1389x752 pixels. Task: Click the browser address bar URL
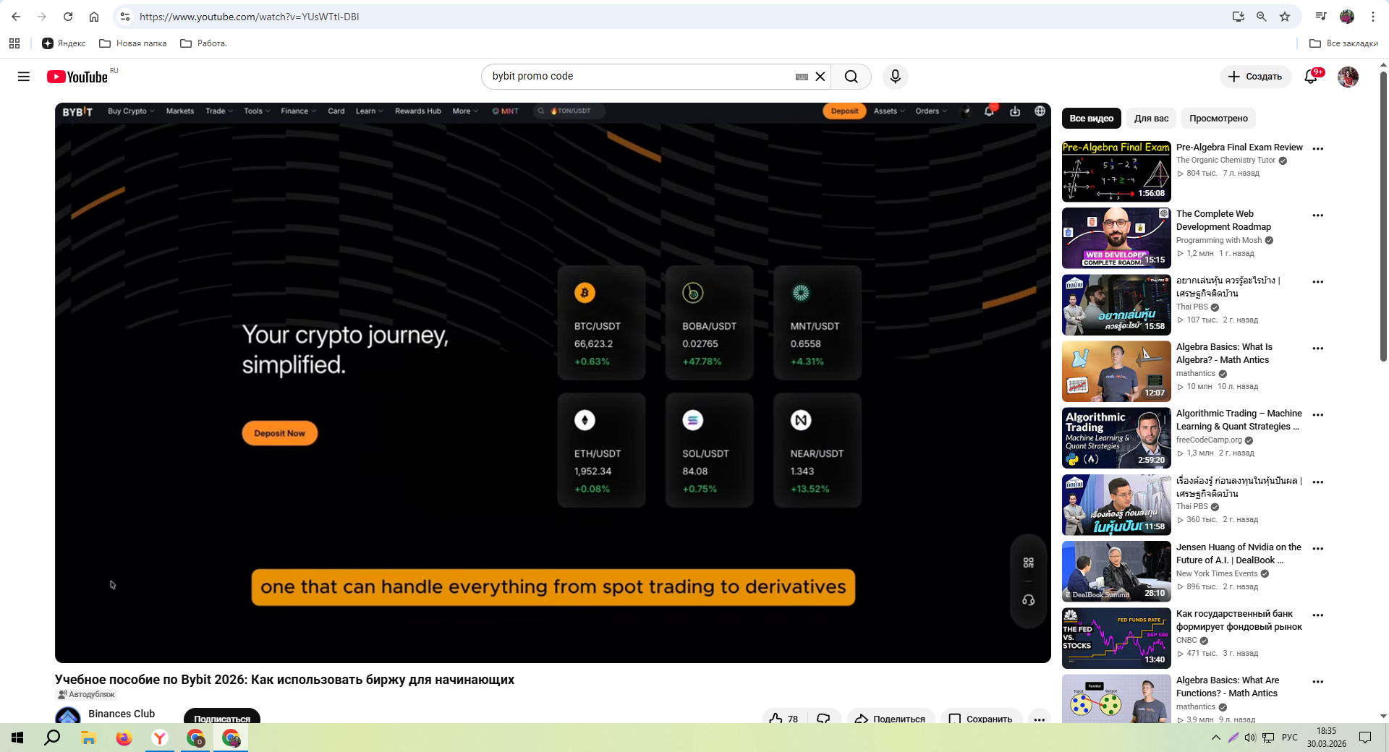250,17
